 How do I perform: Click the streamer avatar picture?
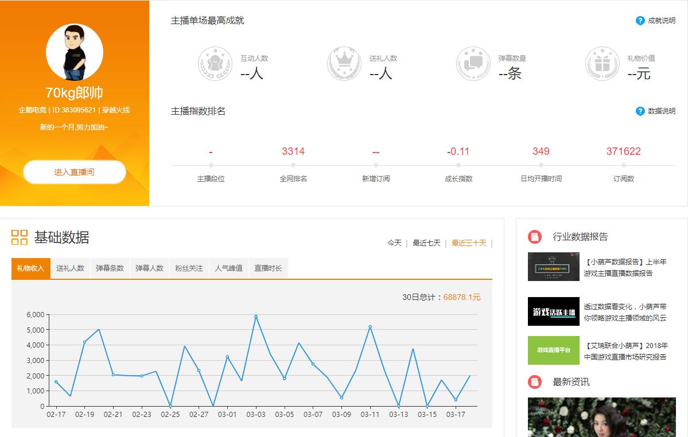[x=74, y=52]
